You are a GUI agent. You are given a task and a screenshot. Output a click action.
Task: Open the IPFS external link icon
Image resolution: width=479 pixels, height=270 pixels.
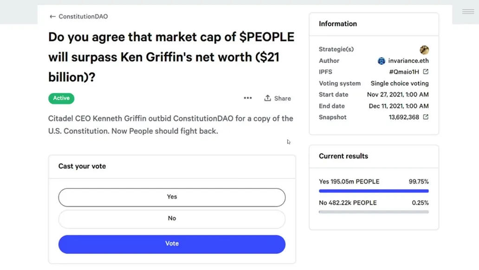click(426, 72)
